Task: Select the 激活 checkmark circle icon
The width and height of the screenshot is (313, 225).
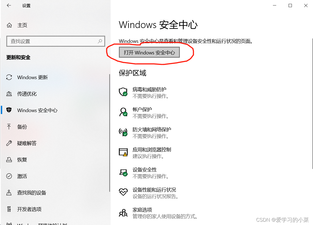Action: pos(9,176)
